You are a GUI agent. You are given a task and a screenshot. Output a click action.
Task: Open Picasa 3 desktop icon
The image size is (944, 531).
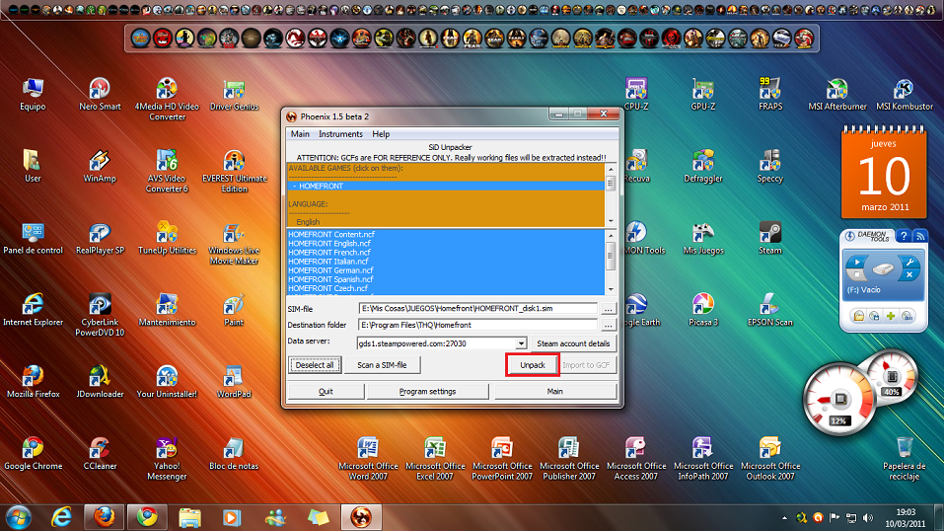click(703, 310)
